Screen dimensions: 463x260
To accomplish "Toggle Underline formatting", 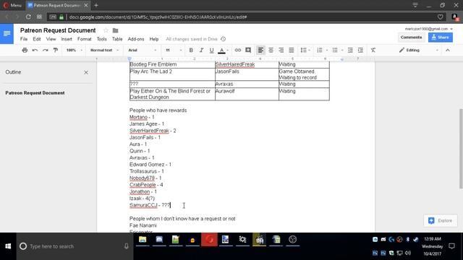I will click(211, 50).
